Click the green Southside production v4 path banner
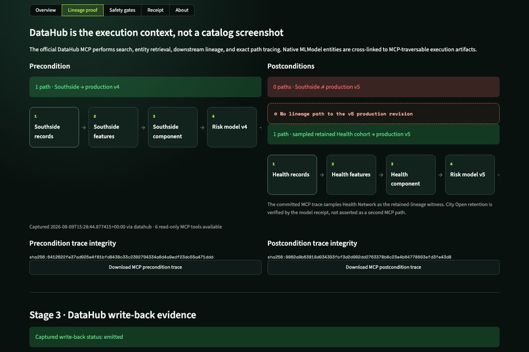Screen dimensions: 529x352 click(x=146, y=87)
